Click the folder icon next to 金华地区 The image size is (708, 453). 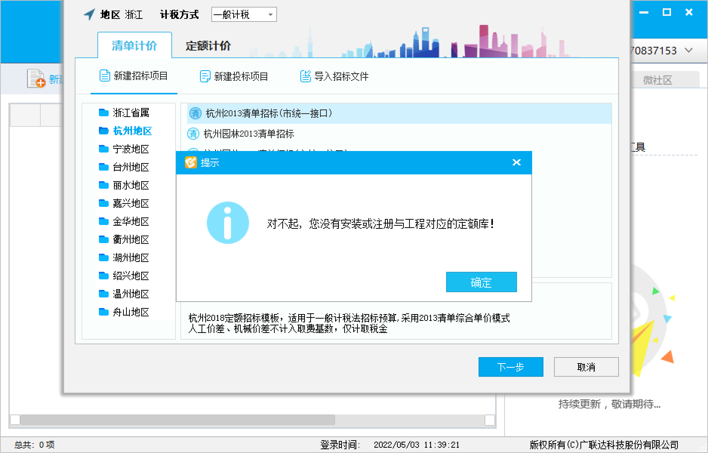[x=103, y=221]
